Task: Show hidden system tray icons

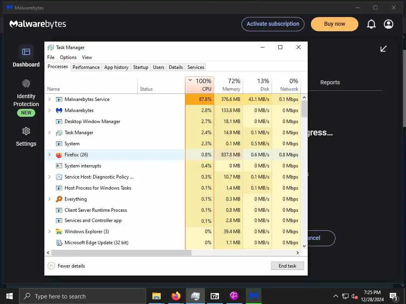Action: (335, 296)
